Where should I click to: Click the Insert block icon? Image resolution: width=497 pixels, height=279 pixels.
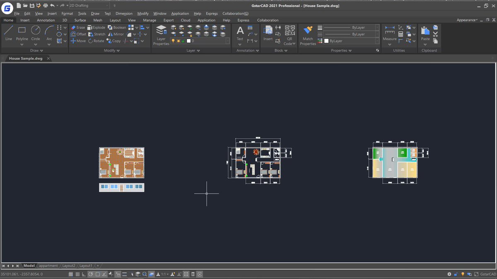[268, 33]
